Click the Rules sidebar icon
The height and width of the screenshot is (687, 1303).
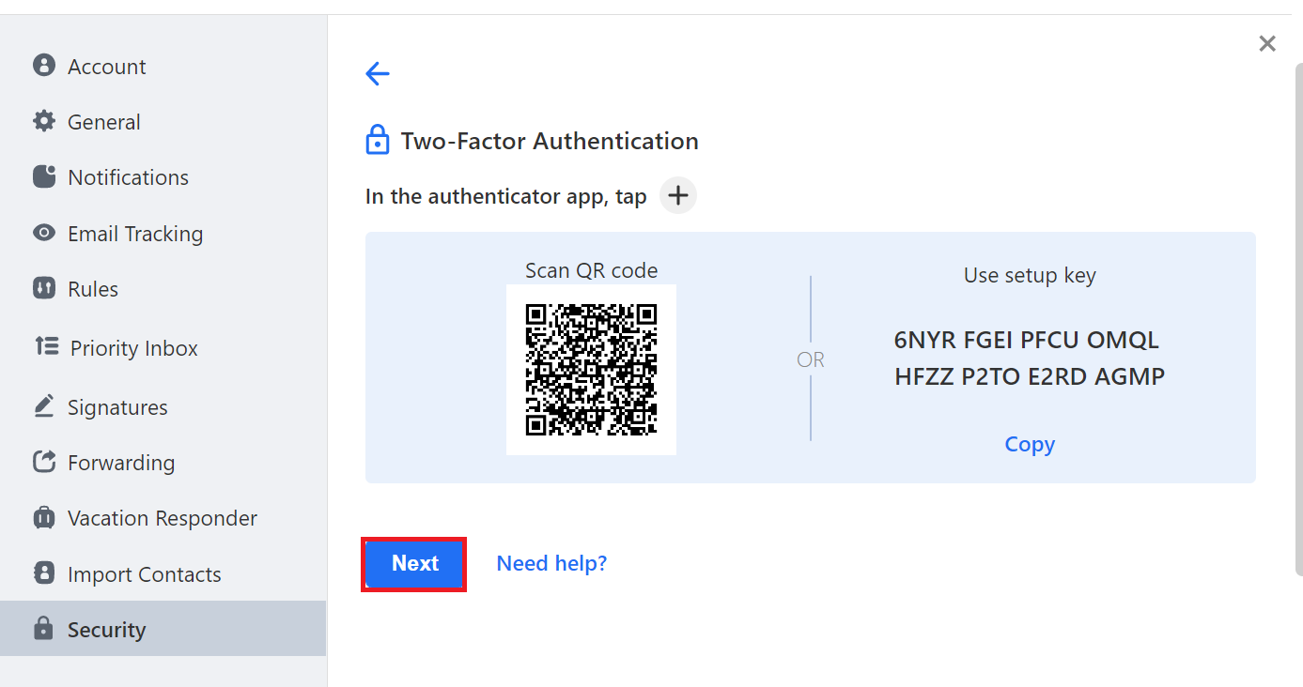pos(44,288)
